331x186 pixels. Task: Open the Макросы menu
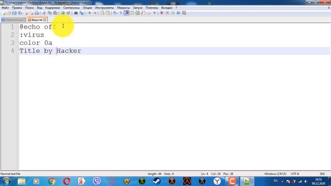point(123,8)
